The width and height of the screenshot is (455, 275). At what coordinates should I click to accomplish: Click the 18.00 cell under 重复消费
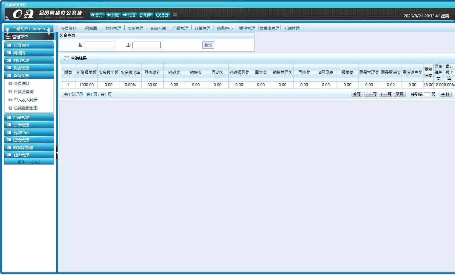tap(428, 85)
